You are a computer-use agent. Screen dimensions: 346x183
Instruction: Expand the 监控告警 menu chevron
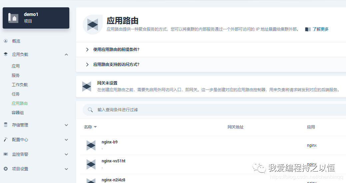point(66,154)
